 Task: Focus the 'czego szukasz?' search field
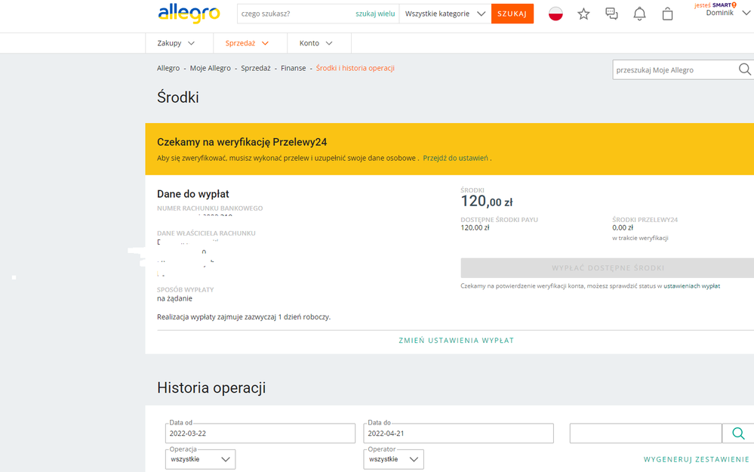coord(296,14)
